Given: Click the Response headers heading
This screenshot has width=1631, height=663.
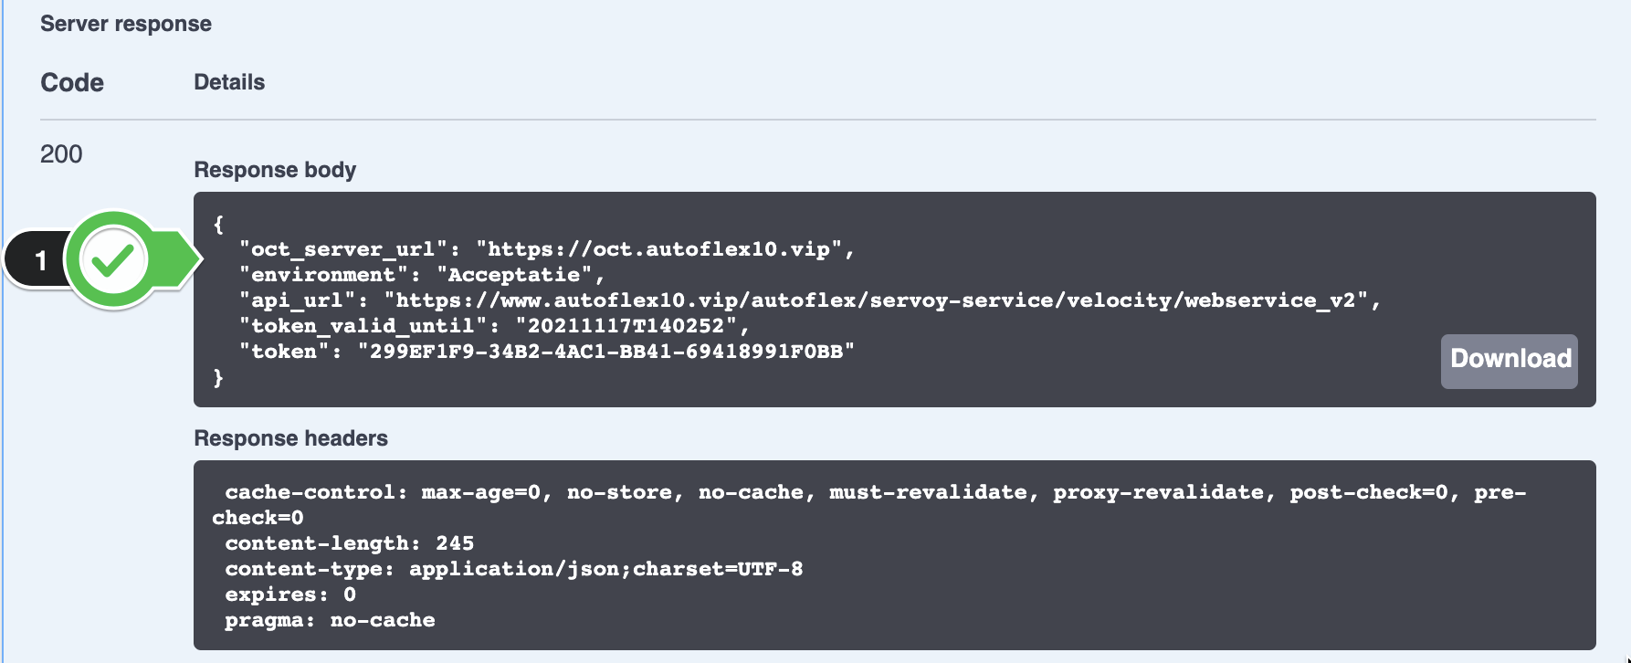Looking at the screenshot, I should (290, 438).
